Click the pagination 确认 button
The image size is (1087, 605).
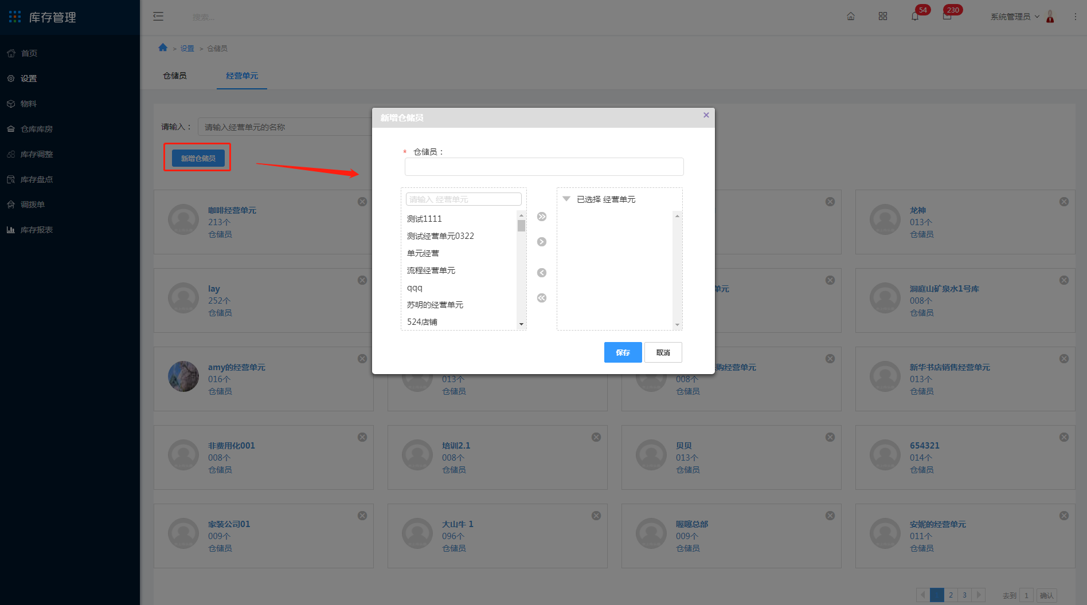point(1047,595)
